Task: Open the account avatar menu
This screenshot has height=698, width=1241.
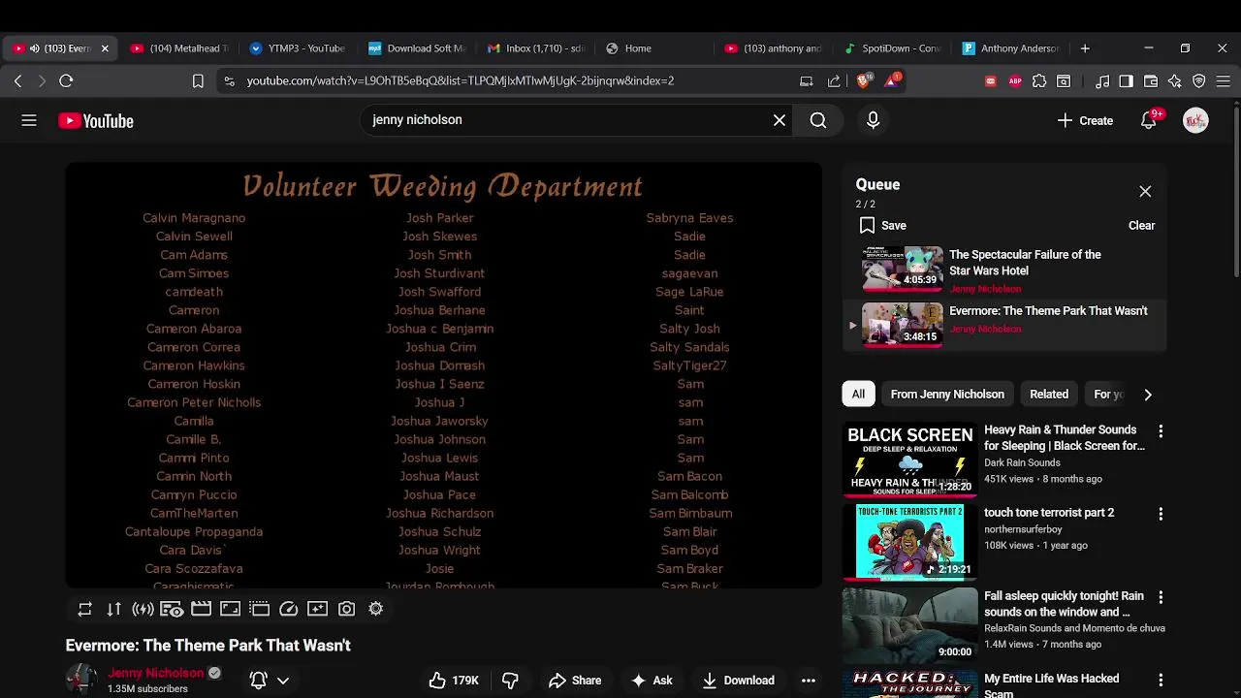Action: 1195,120
